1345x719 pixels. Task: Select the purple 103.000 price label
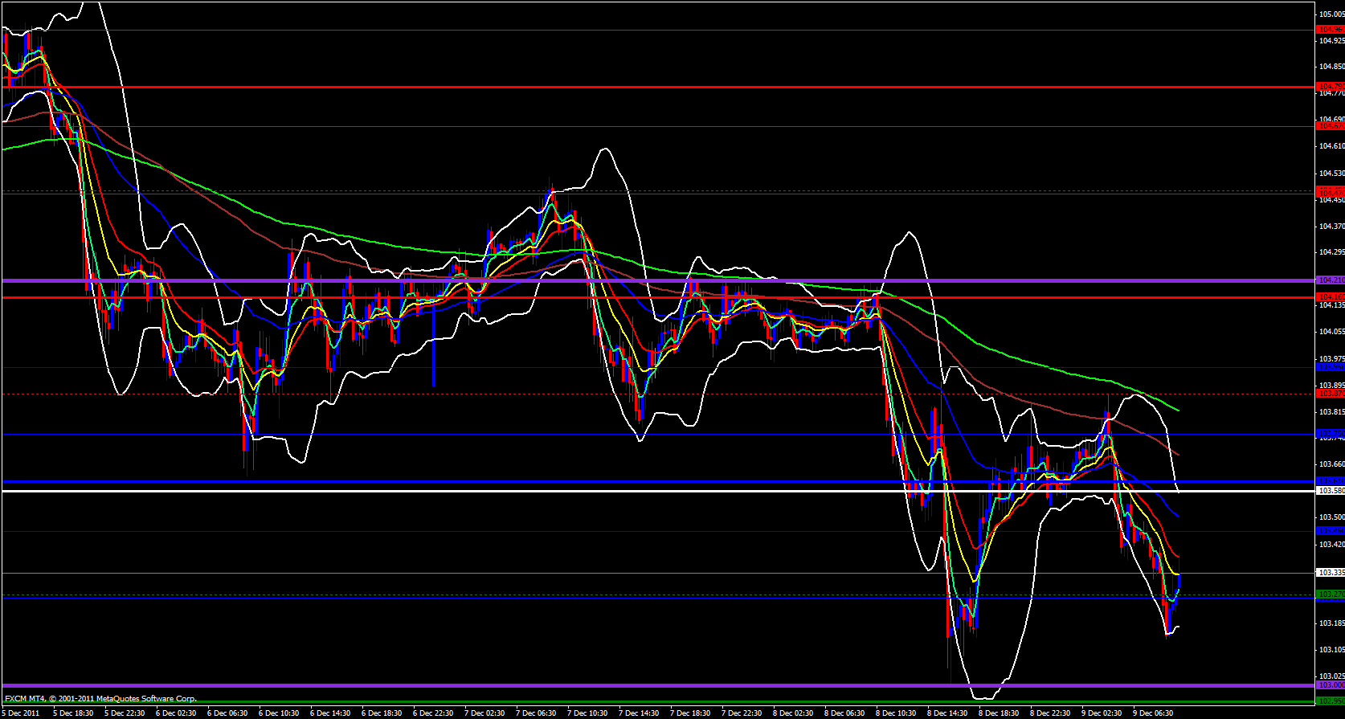(x=1331, y=685)
